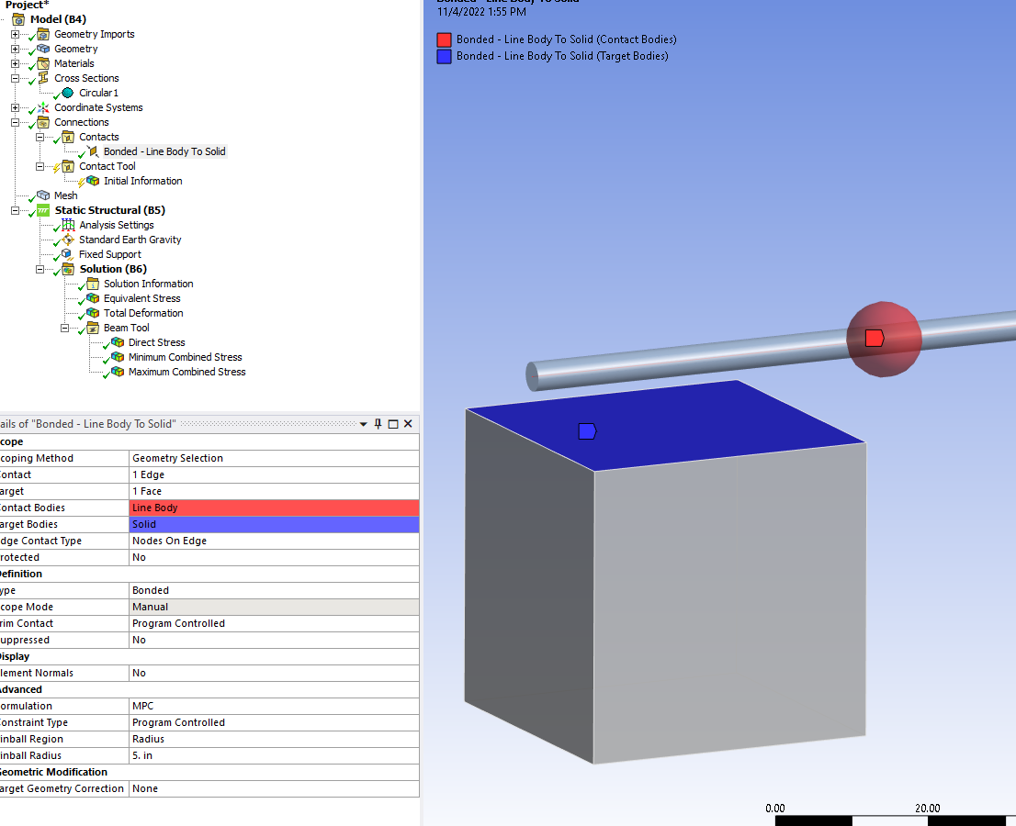Collapse the Static Structural (B5) node
The image size is (1016, 826).
coord(16,210)
